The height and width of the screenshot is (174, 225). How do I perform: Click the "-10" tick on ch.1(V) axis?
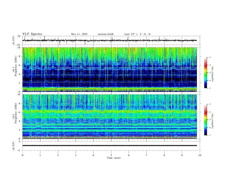coord(18,45)
